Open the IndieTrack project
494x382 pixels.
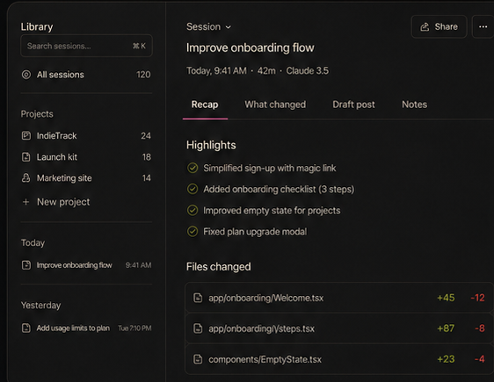tap(86, 135)
